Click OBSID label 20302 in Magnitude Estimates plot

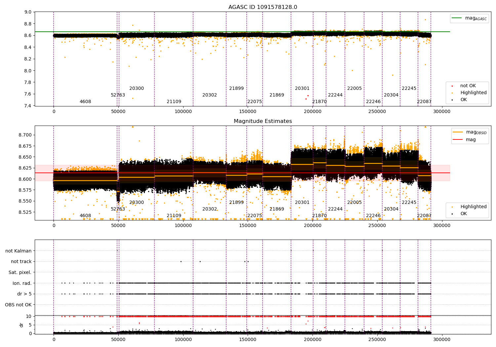pyautogui.click(x=210, y=209)
